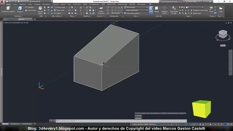Click the viewport controls label at top-left of canvas
The image size is (233, 131).
(16, 23)
